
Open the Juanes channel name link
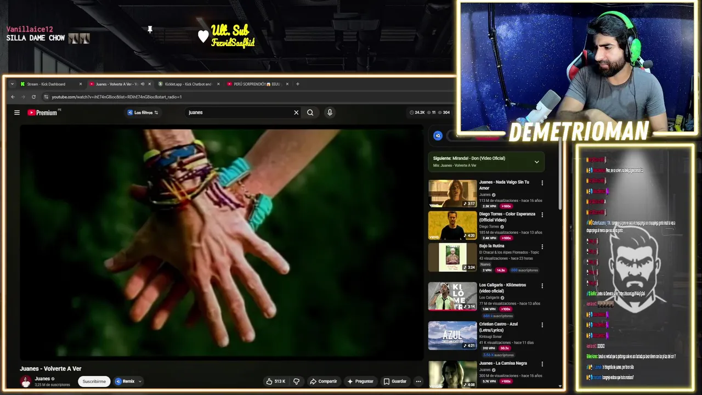[42, 379]
